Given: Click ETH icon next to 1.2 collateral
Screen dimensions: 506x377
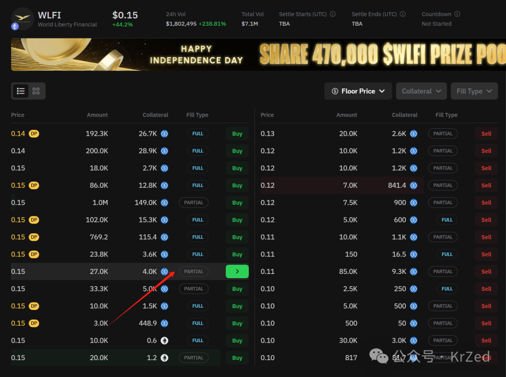Looking at the screenshot, I should pyautogui.click(x=164, y=358).
